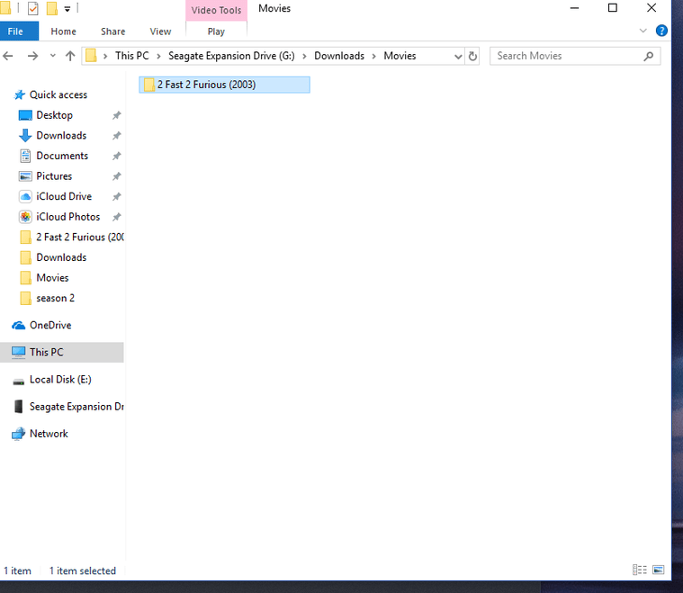
Task: Go back with the left arrow
Action: click(8, 56)
